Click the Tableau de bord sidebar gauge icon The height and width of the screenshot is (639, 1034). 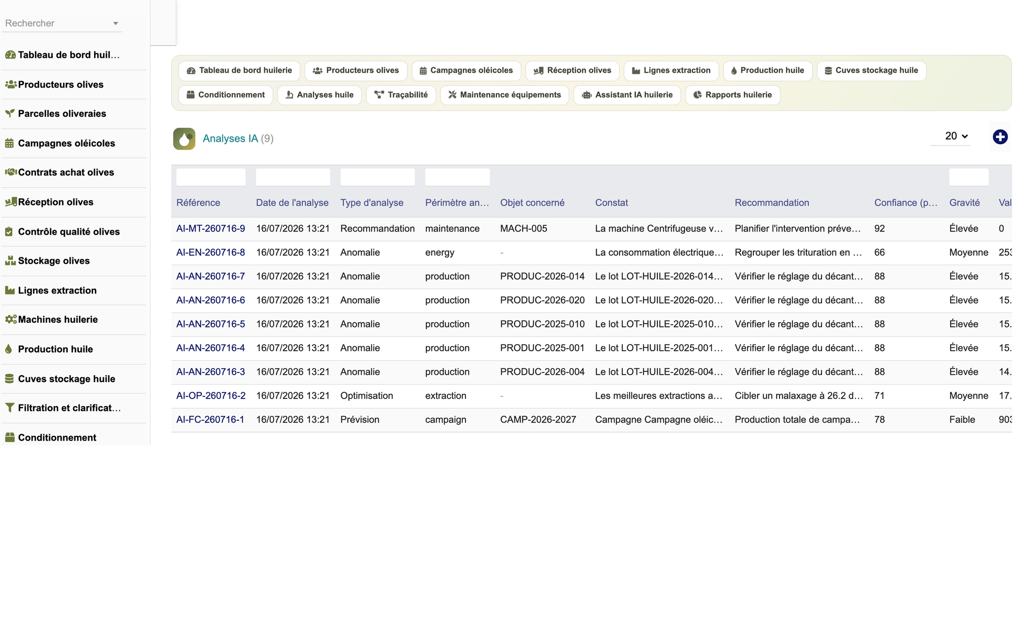click(x=10, y=55)
